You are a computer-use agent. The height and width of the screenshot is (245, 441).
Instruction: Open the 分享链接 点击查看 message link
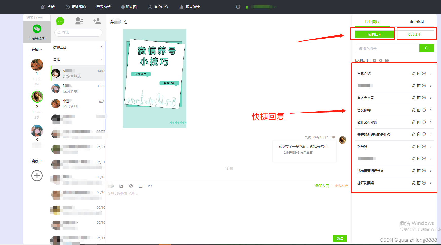(x=298, y=152)
